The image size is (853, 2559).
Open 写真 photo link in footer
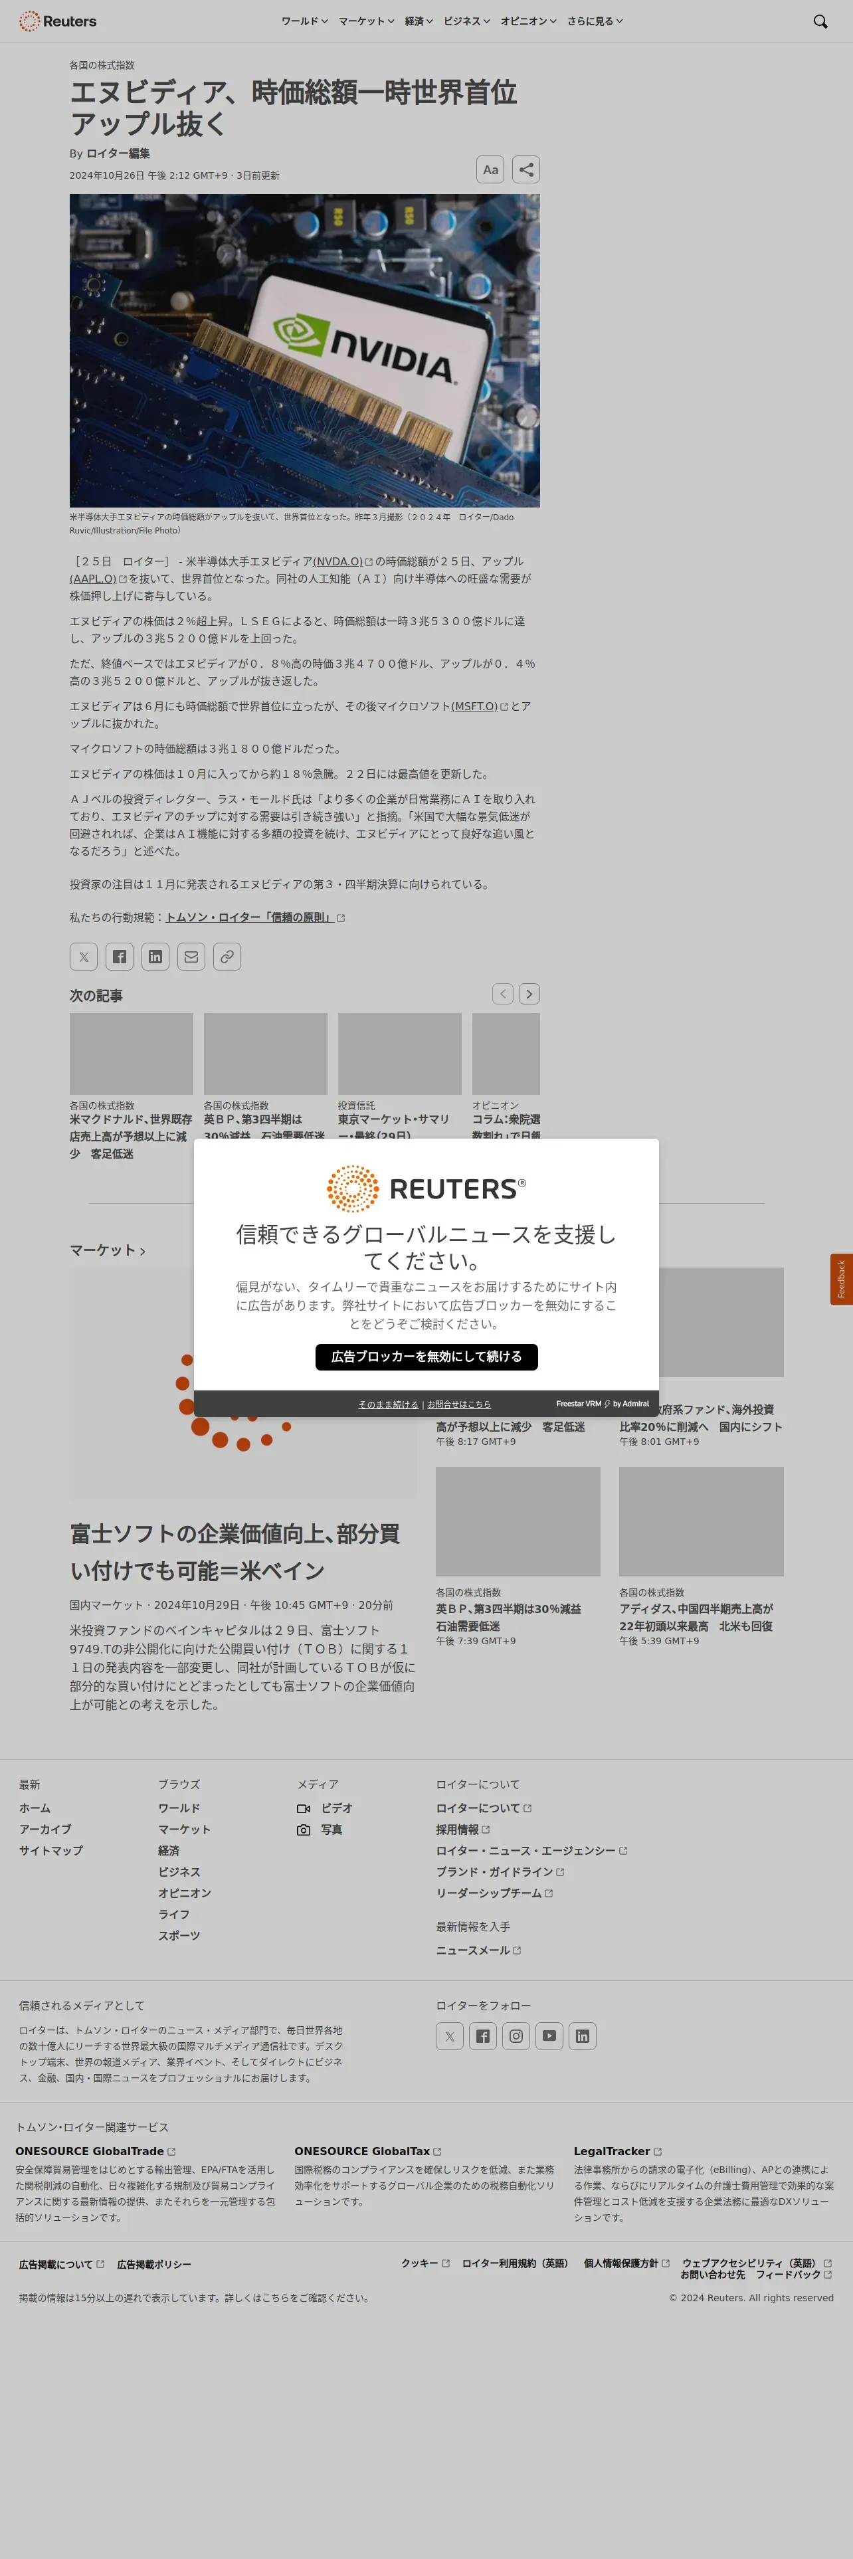(x=320, y=1829)
